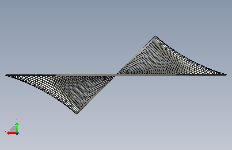Click the green Y axis arrow of the triad
The width and height of the screenshot is (232, 150).
pos(17,128)
